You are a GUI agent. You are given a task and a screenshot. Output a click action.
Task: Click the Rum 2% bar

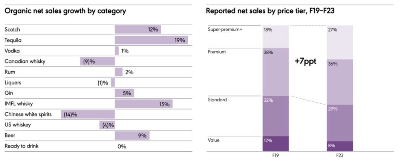click(x=119, y=72)
